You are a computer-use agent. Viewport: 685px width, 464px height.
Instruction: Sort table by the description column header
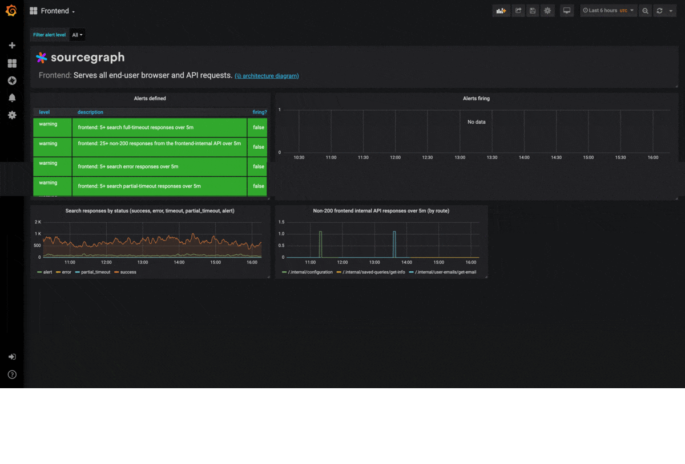point(90,112)
